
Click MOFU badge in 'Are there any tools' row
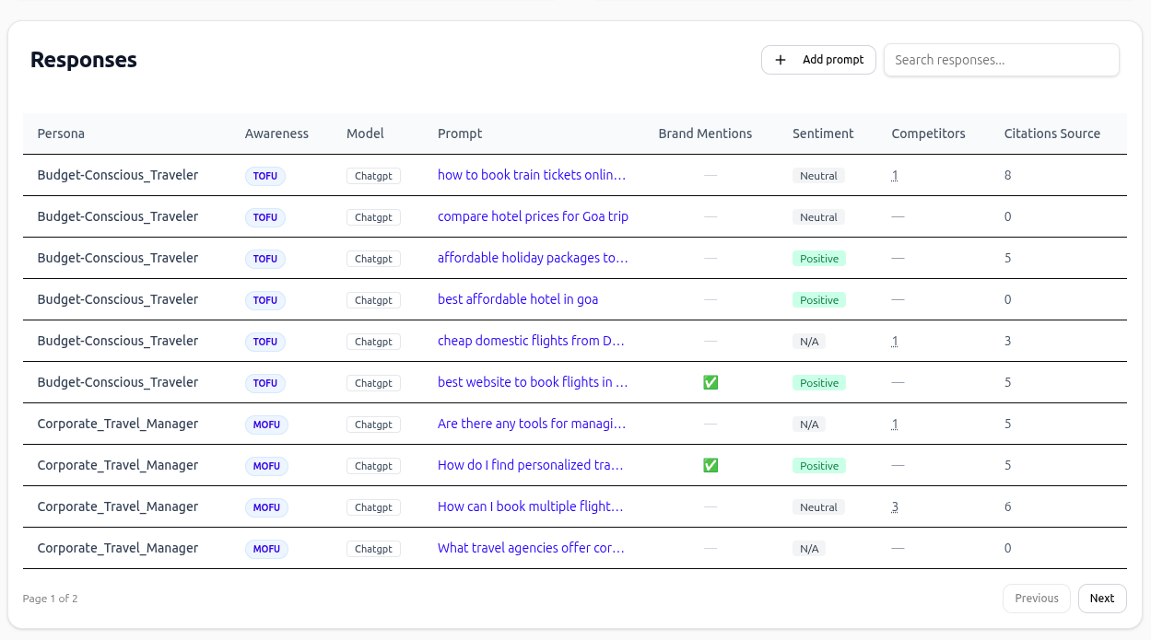pyautogui.click(x=266, y=425)
